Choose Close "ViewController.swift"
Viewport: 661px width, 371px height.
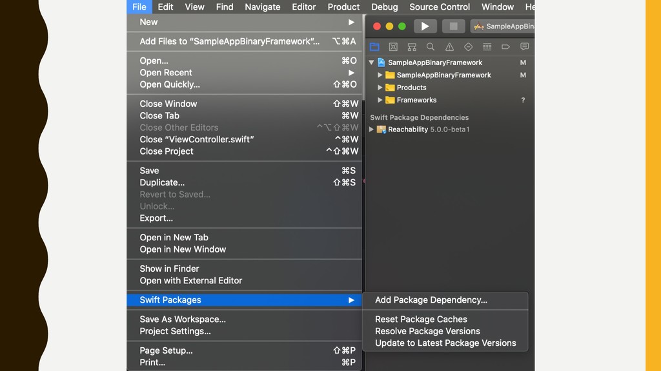(245, 139)
